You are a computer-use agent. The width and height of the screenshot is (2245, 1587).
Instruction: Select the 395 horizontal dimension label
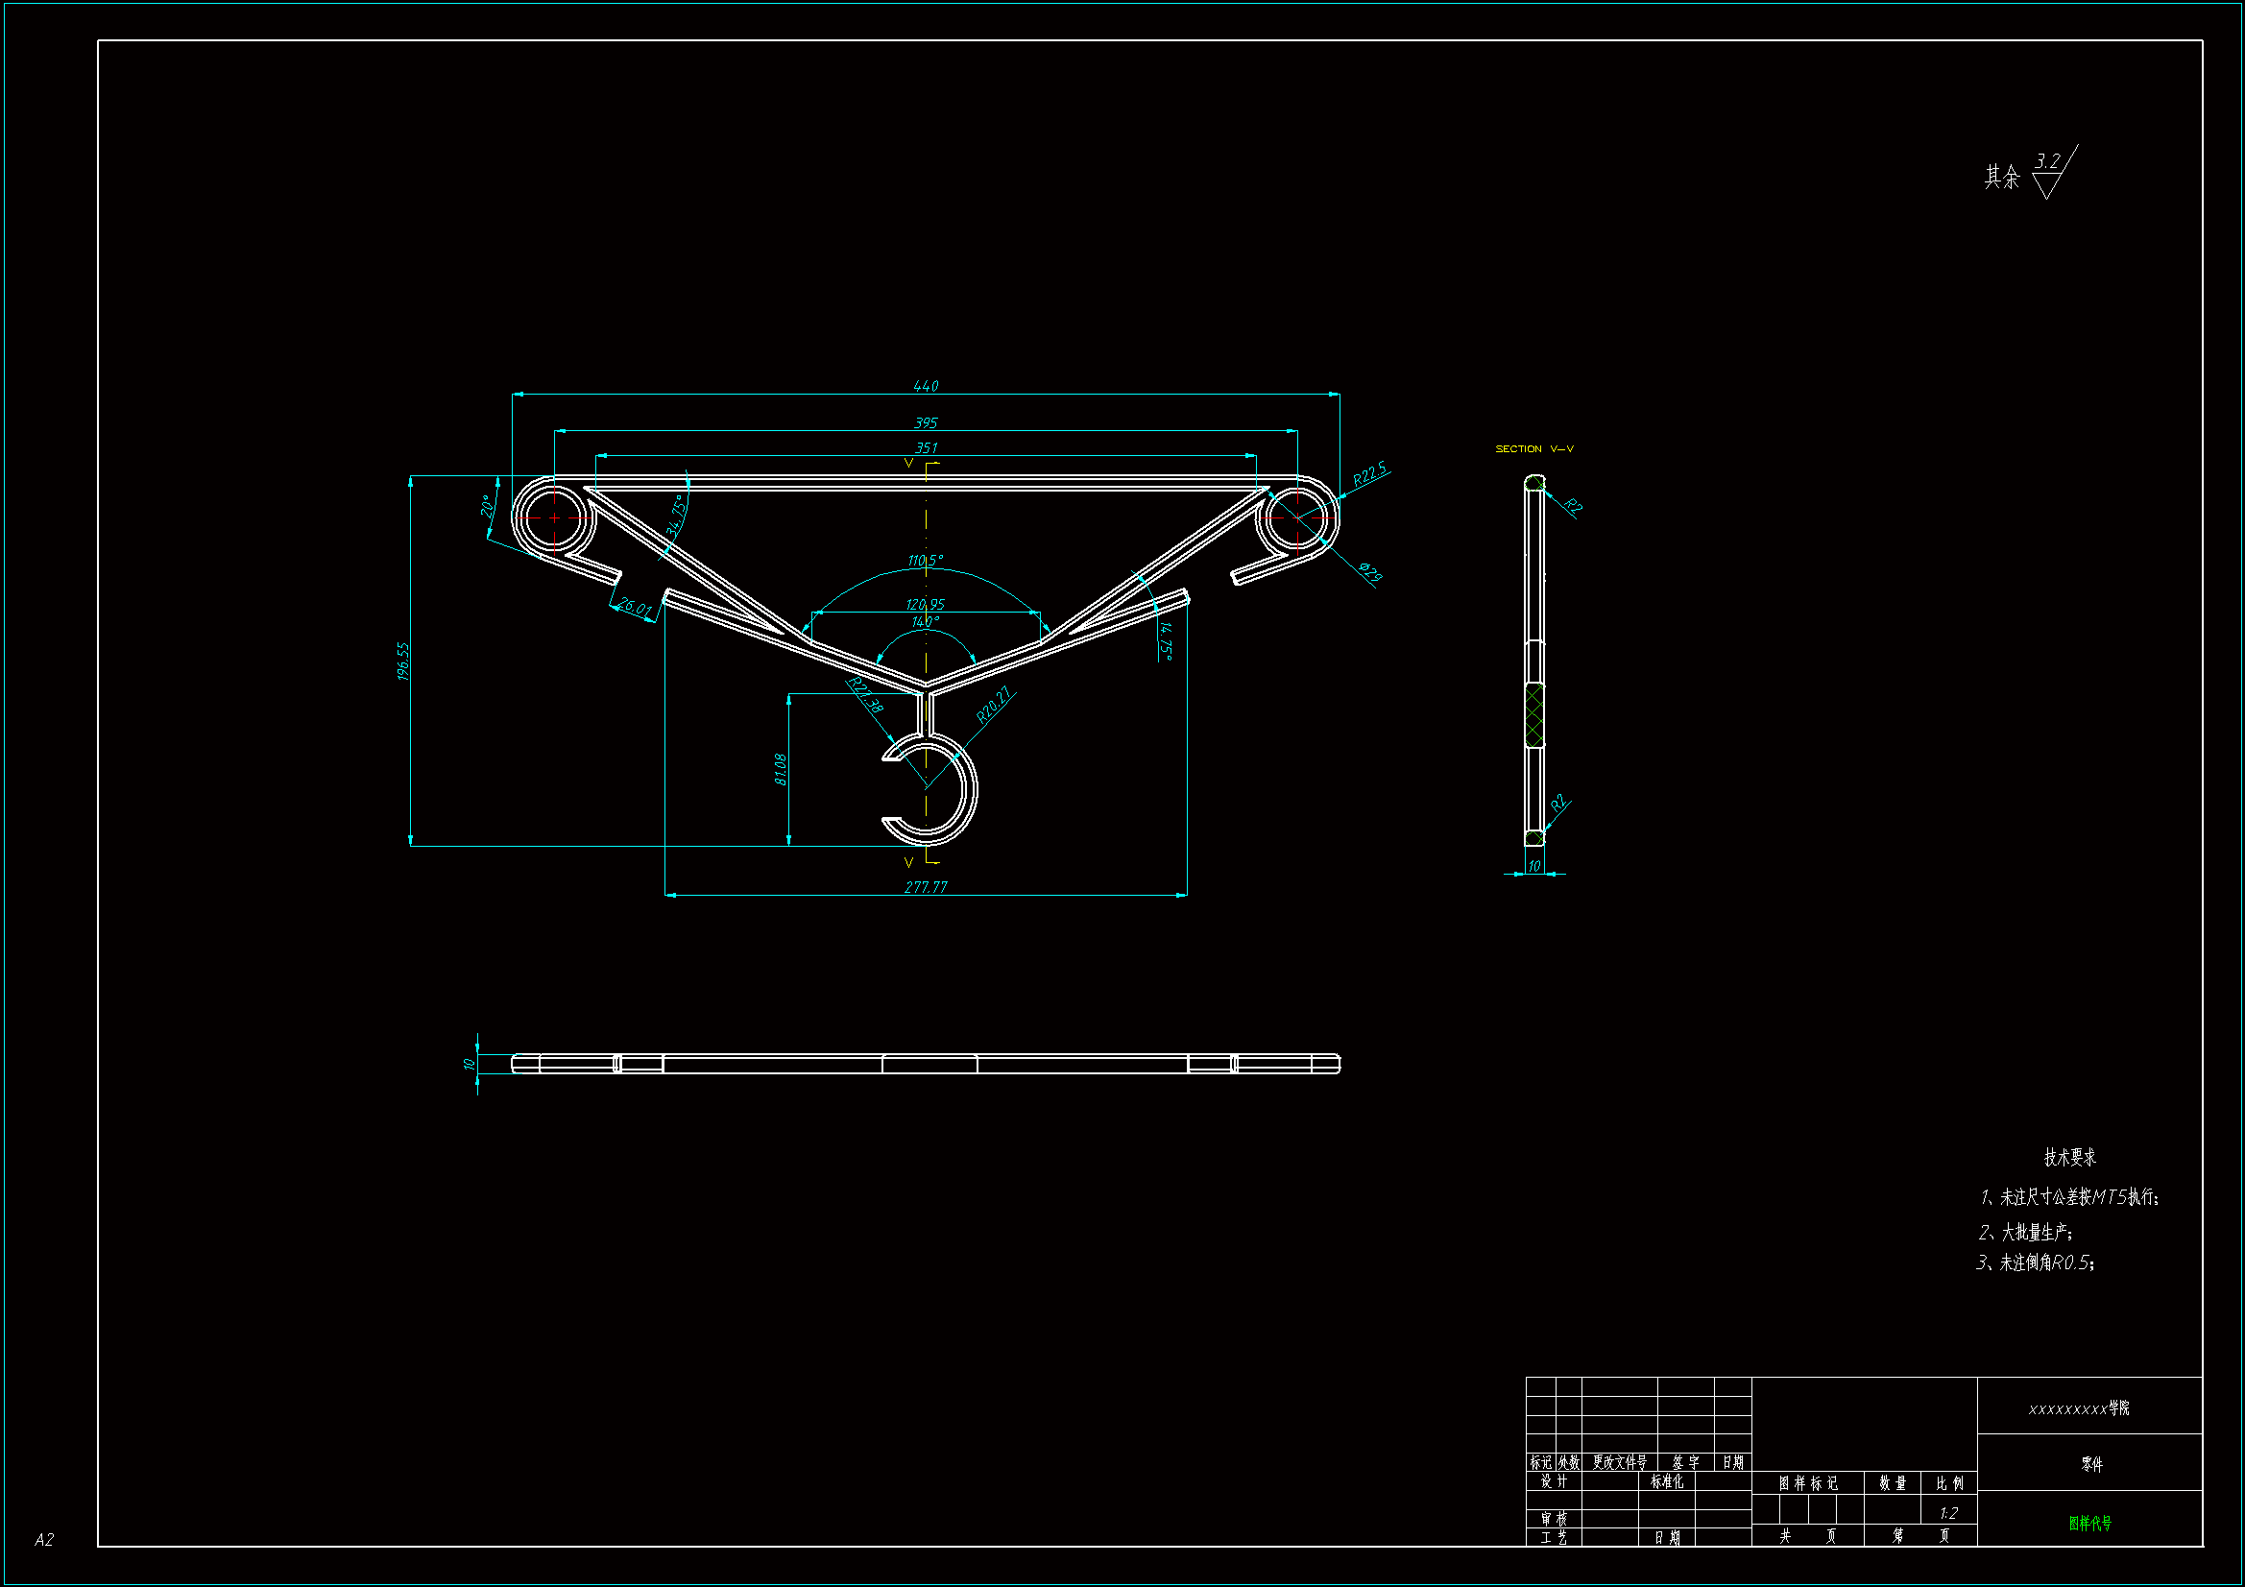tap(925, 422)
